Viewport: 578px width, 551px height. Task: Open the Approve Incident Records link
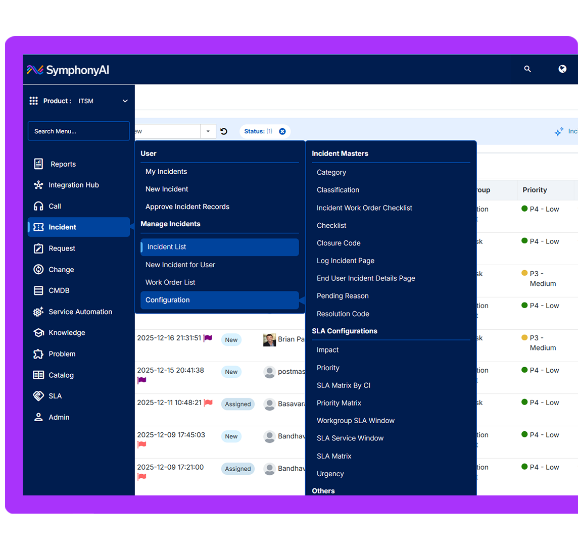click(x=187, y=207)
